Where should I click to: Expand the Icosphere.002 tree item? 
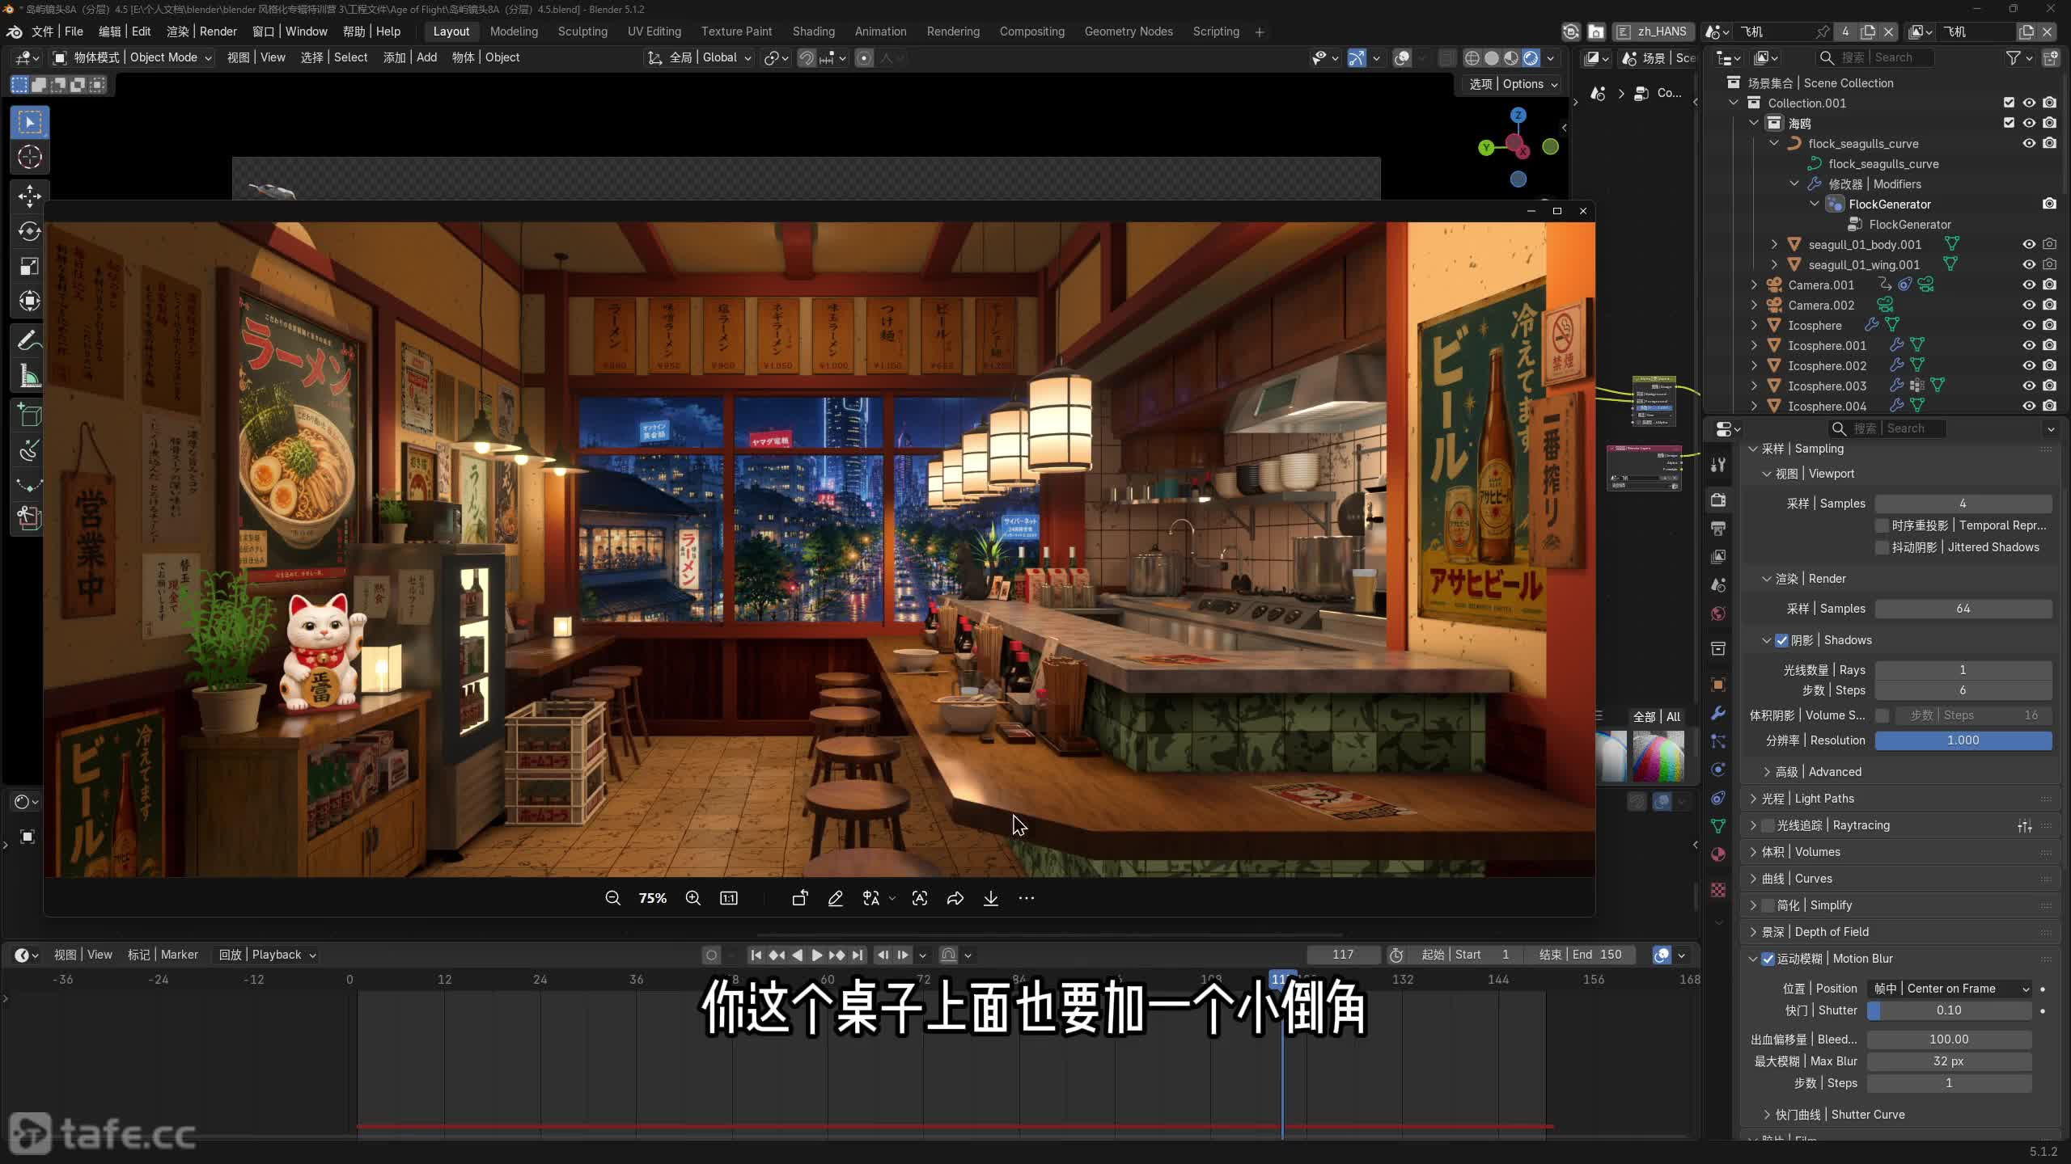pos(1754,365)
